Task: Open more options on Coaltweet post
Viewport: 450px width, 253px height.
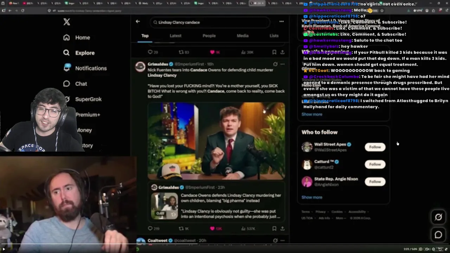Action: [282, 240]
